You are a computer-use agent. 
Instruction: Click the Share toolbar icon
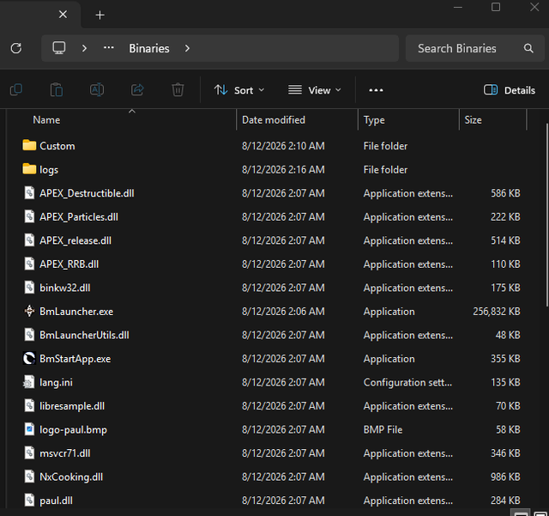137,90
